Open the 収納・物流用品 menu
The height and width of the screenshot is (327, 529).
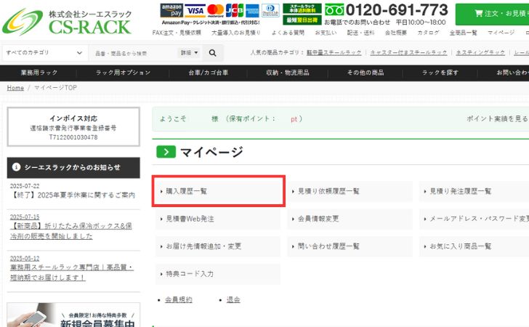pyautogui.click(x=288, y=73)
